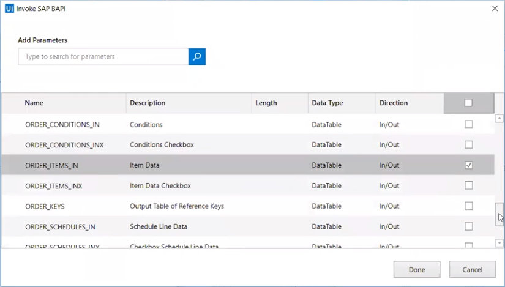The height and width of the screenshot is (287, 505).
Task: Sort by the Description column header
Action: pyautogui.click(x=189, y=103)
